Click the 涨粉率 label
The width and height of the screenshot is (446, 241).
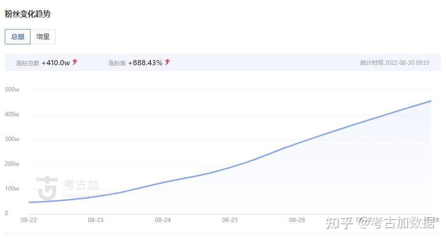(x=117, y=63)
